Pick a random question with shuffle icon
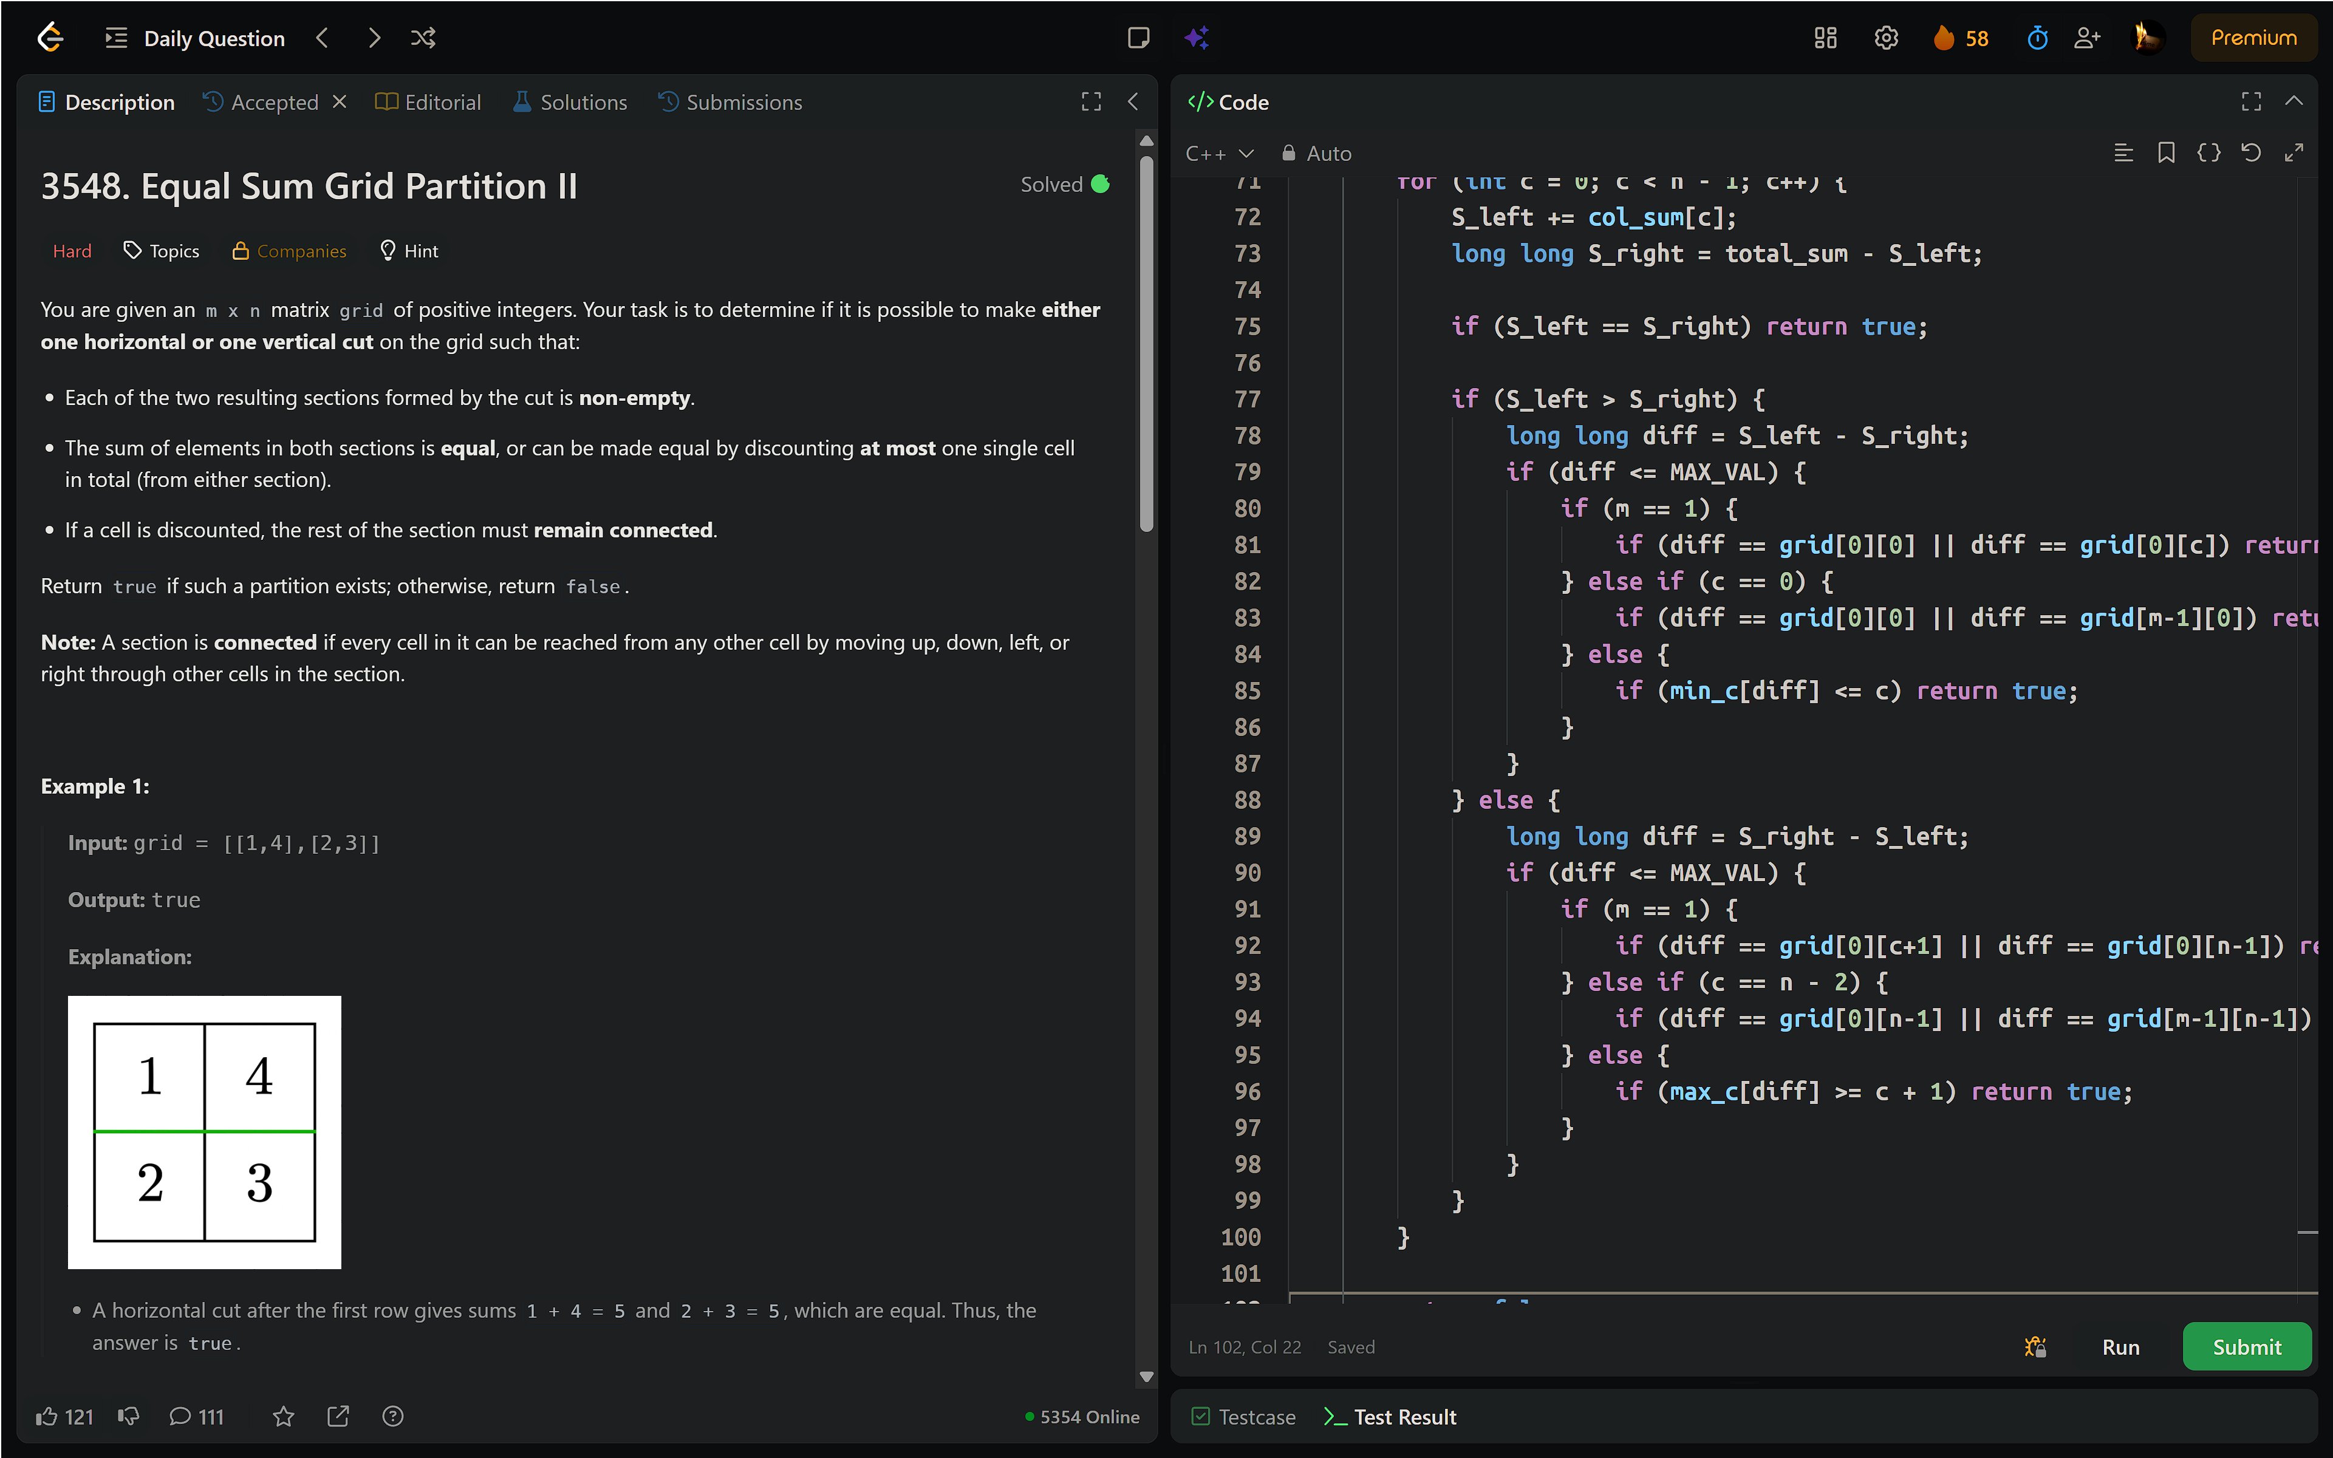Image resolution: width=2333 pixels, height=1458 pixels. click(422, 38)
